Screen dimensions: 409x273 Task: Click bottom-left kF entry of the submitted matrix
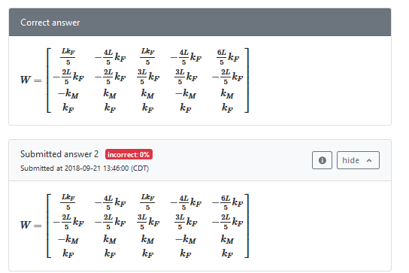click(68, 253)
